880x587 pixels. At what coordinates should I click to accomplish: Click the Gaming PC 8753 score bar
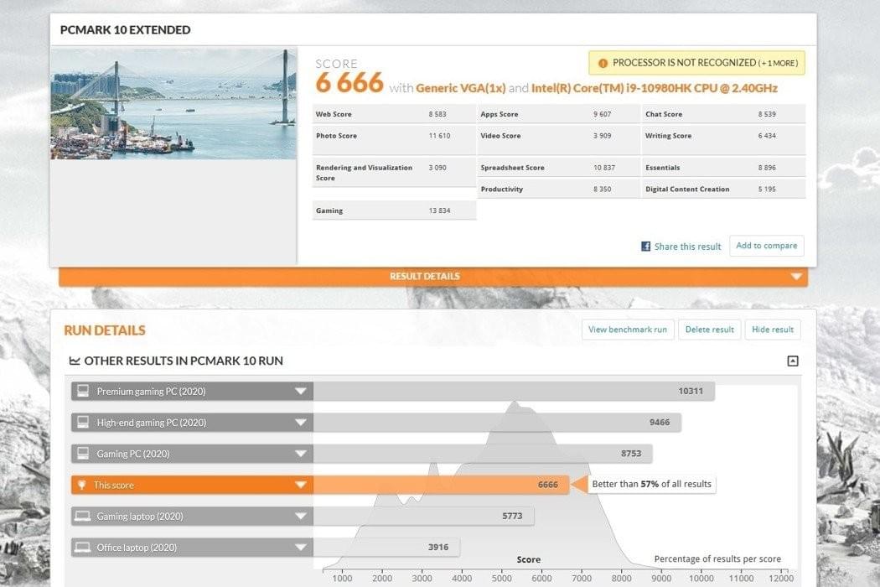tap(483, 454)
